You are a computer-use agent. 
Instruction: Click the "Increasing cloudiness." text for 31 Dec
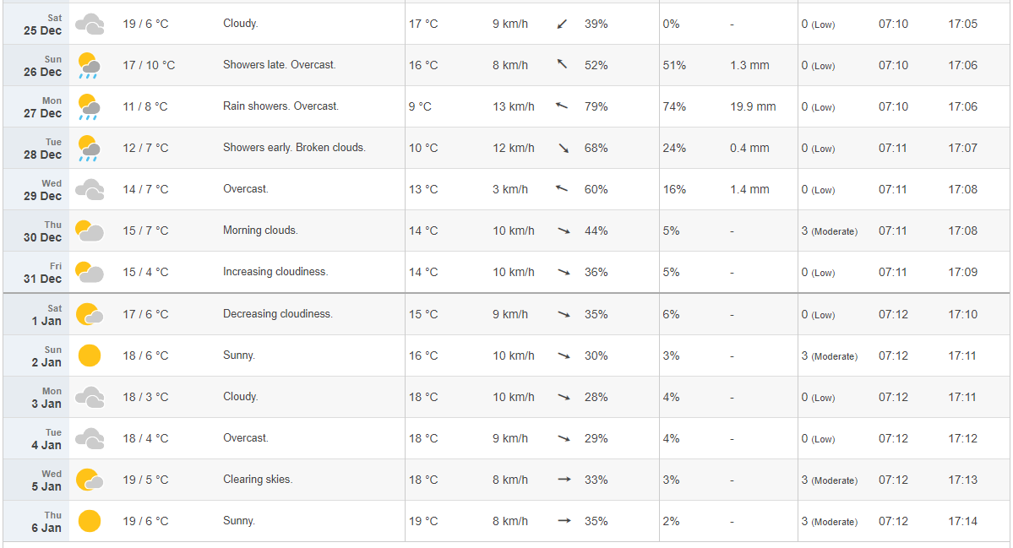[x=275, y=272]
